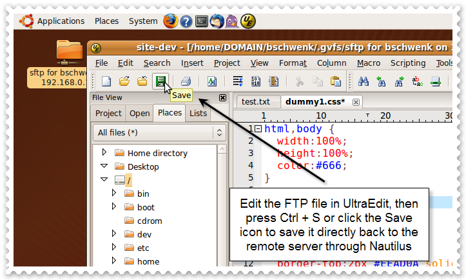Click the Print toolbar icon

pos(186,81)
